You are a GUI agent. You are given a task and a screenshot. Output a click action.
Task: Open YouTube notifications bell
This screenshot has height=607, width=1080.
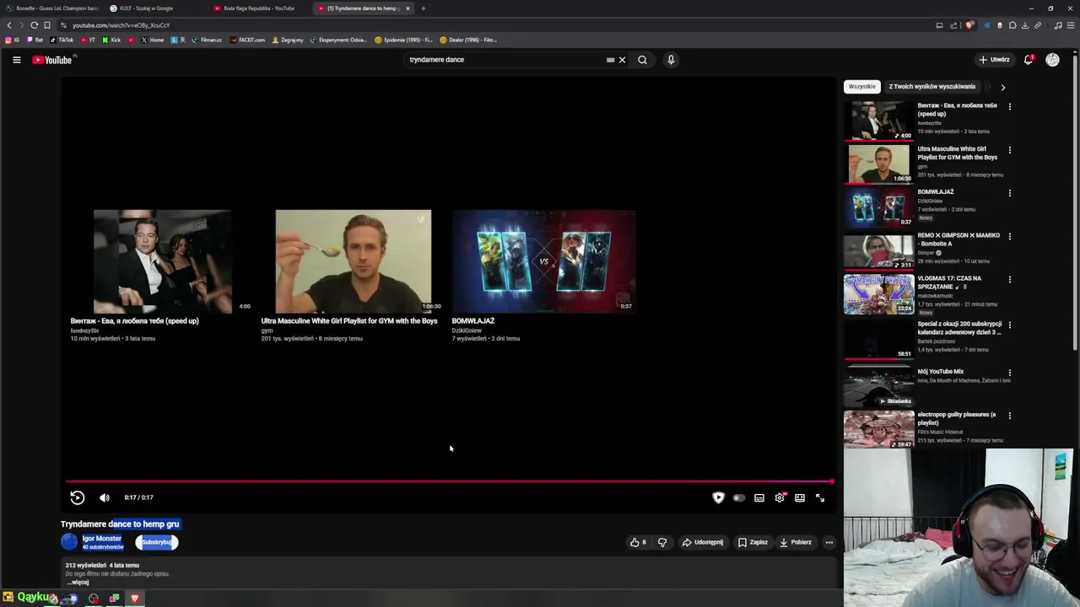pyautogui.click(x=1029, y=60)
